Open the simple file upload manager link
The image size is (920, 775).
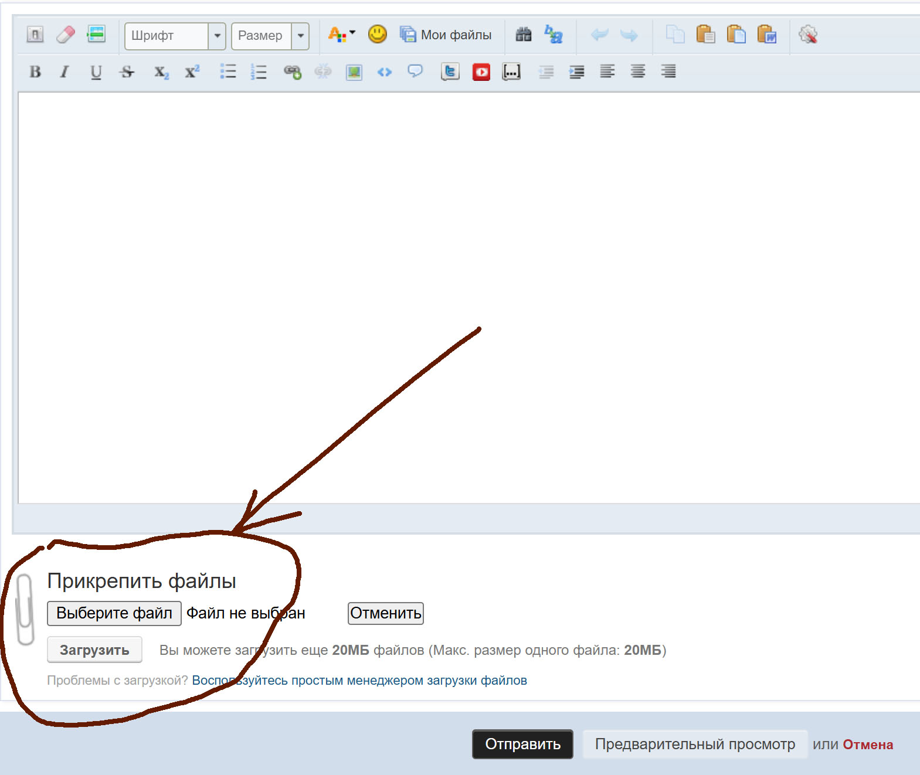(x=359, y=681)
